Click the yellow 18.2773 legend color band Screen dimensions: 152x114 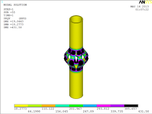coord(21,106)
